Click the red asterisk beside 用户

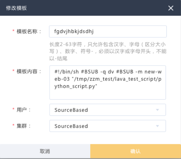[13, 109]
